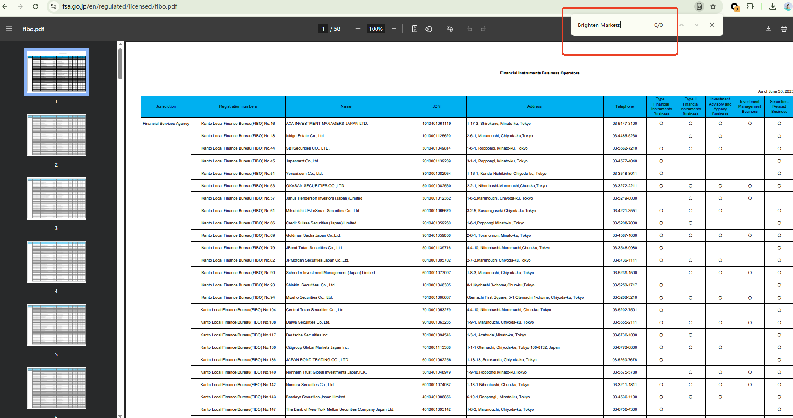Click the fit to page icon
The image size is (793, 418).
point(414,29)
